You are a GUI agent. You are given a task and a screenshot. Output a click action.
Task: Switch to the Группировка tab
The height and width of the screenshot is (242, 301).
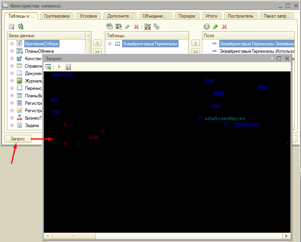pos(57,16)
